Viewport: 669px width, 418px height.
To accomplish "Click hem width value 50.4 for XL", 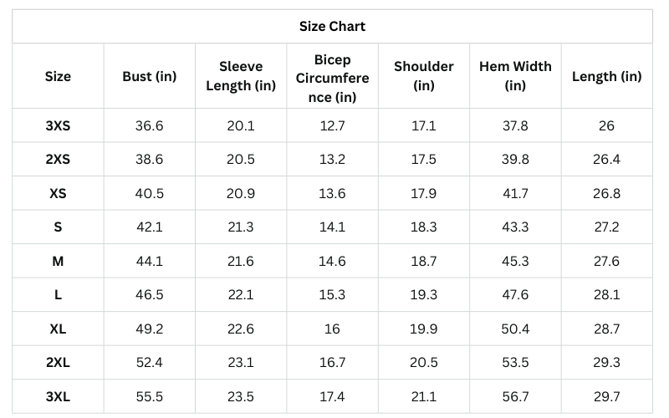I will pyautogui.click(x=515, y=329).
